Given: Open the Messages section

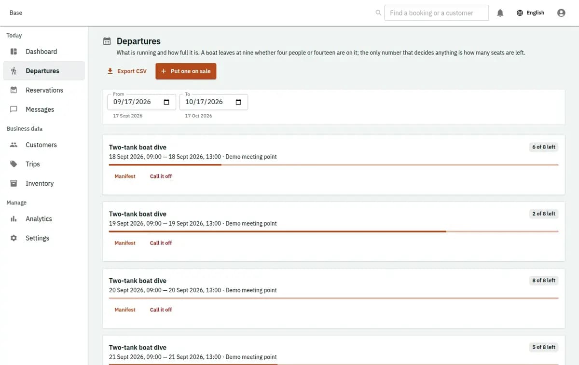Looking at the screenshot, I should (44, 109).
